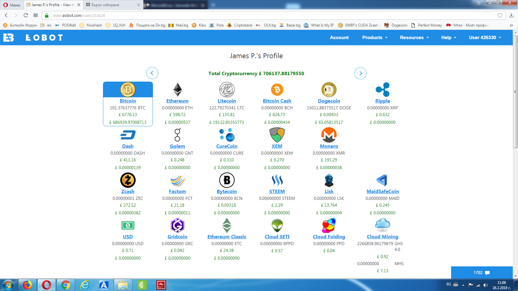This screenshot has height=291, width=518.
Task: Click the Gridcoin purple icon
Action: (x=177, y=225)
